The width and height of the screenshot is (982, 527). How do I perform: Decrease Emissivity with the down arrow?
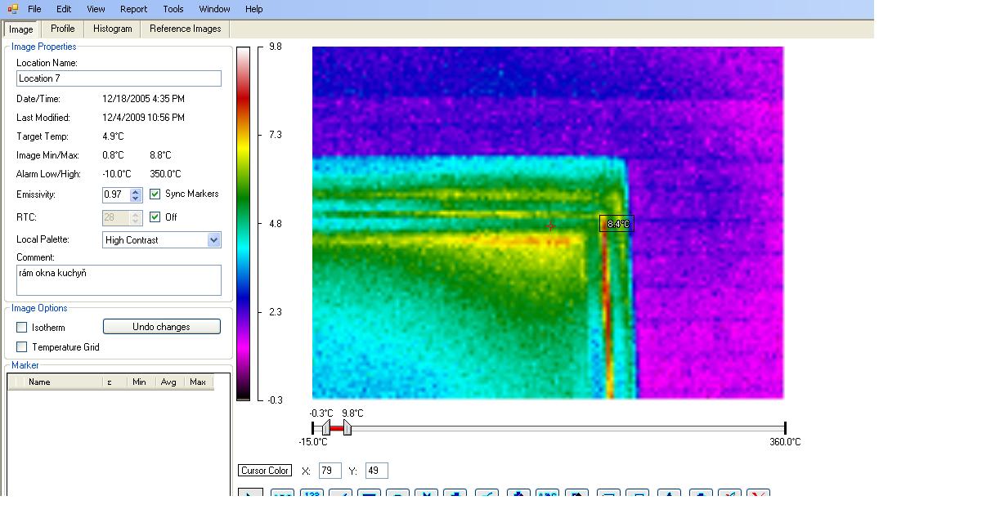tap(136, 199)
